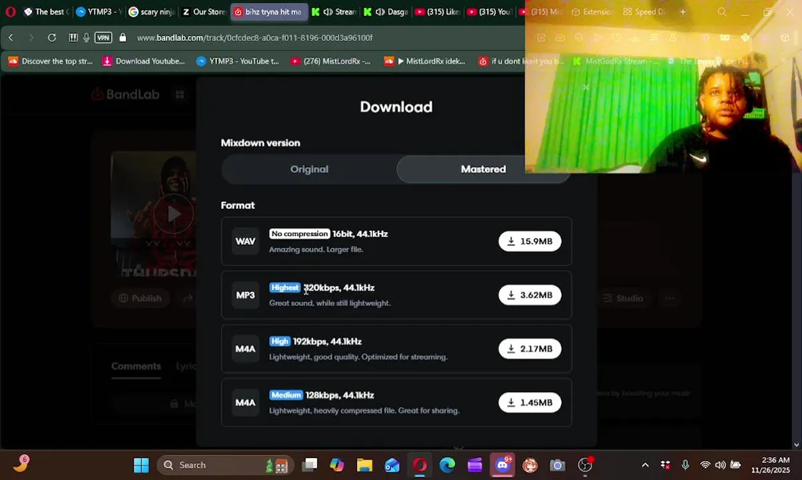Viewport: 802px width, 480px height.
Task: Switch to 'The best' browser tab
Action: [x=45, y=12]
